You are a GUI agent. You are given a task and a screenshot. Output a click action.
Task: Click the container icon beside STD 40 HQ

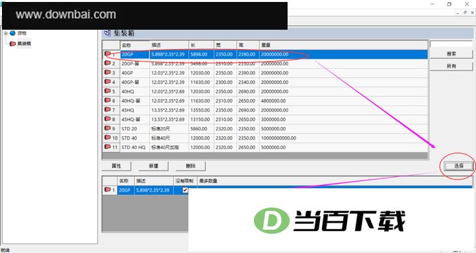coord(108,147)
